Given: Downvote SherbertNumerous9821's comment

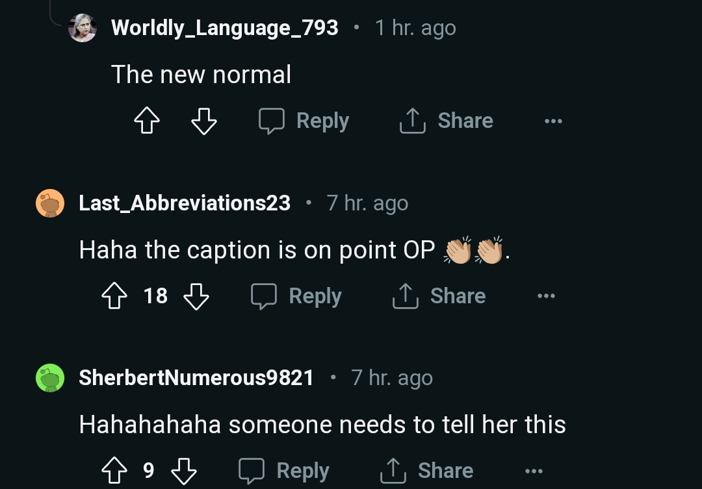Looking at the screenshot, I should click(x=183, y=471).
